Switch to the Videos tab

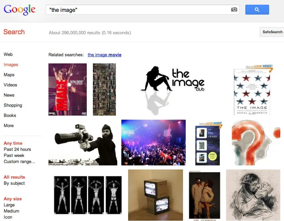click(10, 85)
